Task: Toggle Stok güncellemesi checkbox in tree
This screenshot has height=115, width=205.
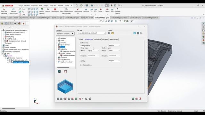Action: tap(5, 41)
